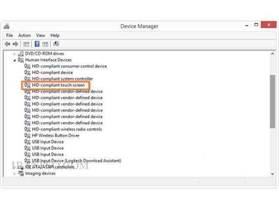Select HID-compliant wireless radio controls
The image size is (279, 209).
tap(67, 129)
